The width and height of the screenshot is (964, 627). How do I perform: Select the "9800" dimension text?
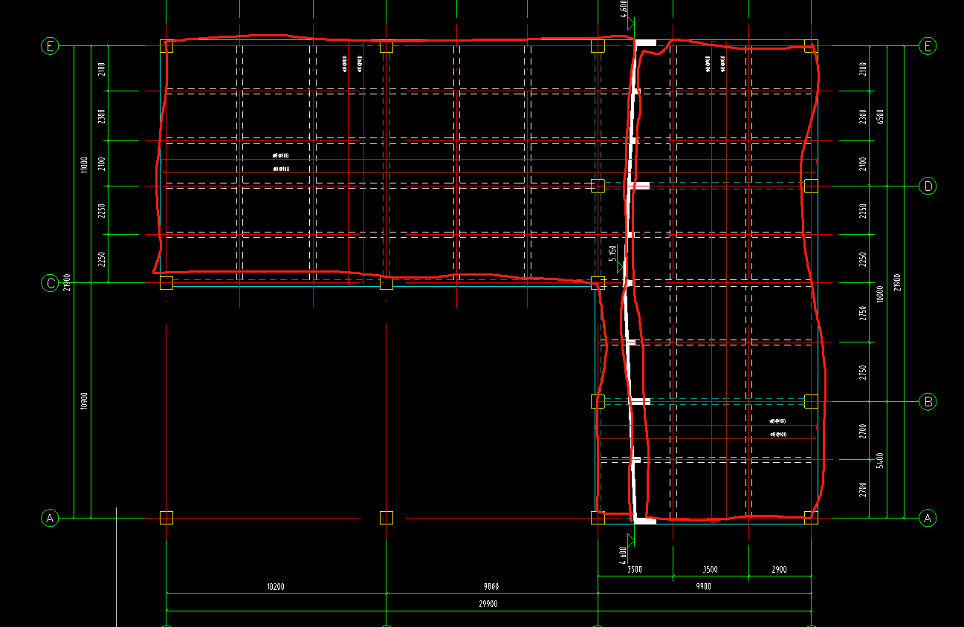click(x=491, y=587)
